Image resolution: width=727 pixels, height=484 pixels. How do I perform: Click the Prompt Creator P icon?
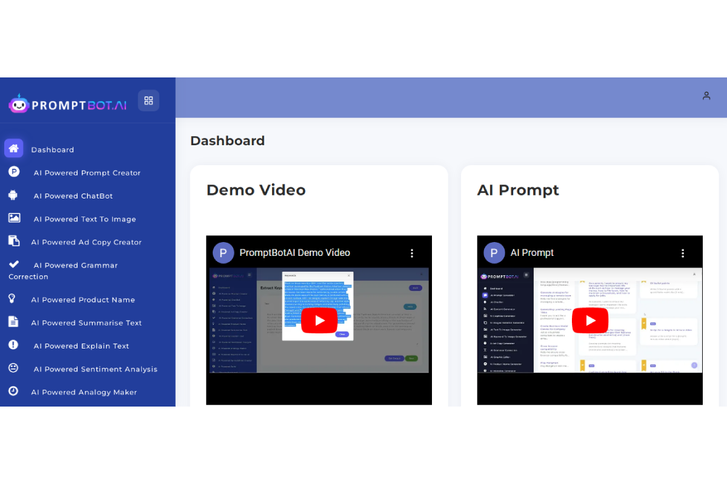[x=13, y=172]
